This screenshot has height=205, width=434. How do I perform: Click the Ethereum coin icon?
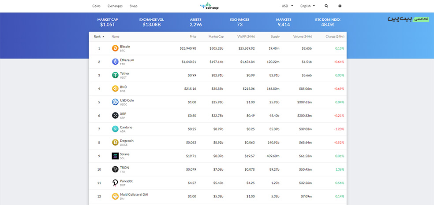coord(115,62)
